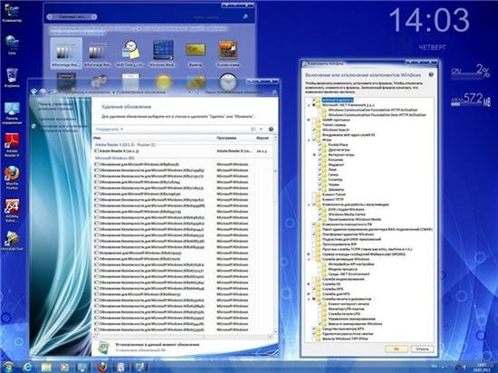Screen dimensions: 498x373
Task: Launch the AIDA64 desktop shortcut
Action: tap(12, 209)
